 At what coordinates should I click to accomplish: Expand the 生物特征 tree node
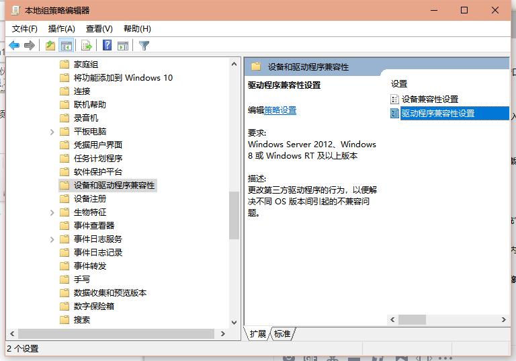pos(52,212)
